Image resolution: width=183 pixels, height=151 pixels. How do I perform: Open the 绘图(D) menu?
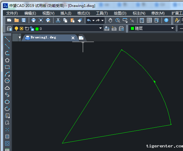point(120,13)
